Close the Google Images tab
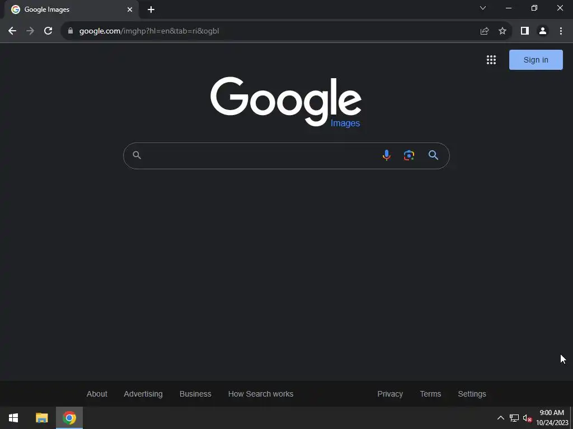Viewport: 573px width, 429px height. tap(130, 9)
